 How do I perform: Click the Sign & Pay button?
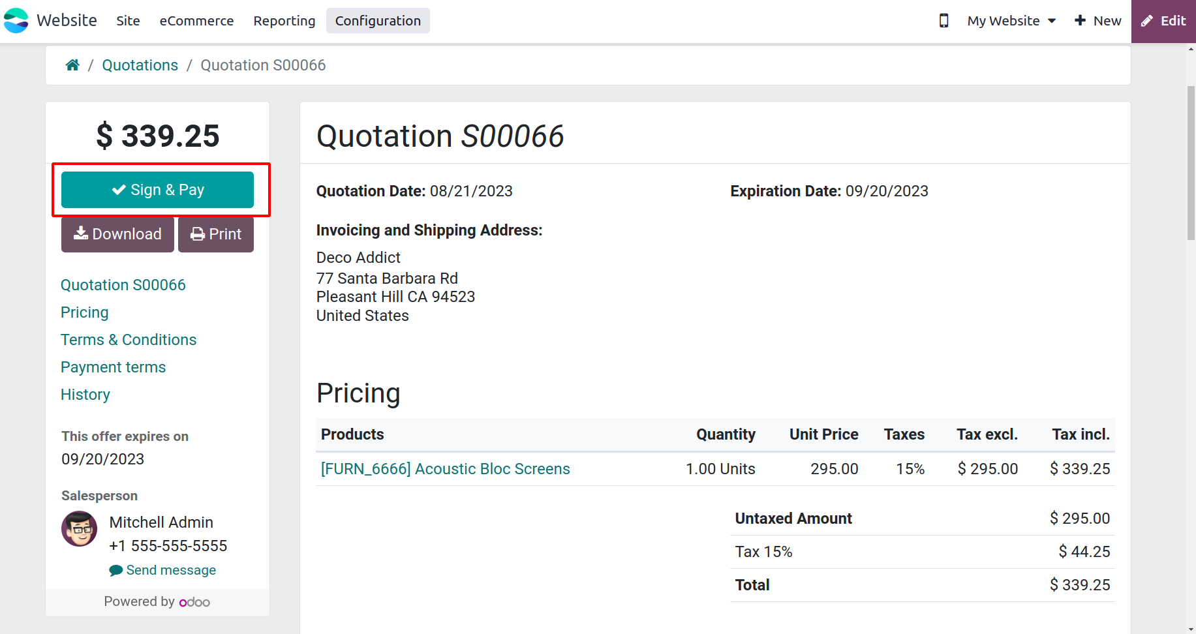(157, 190)
